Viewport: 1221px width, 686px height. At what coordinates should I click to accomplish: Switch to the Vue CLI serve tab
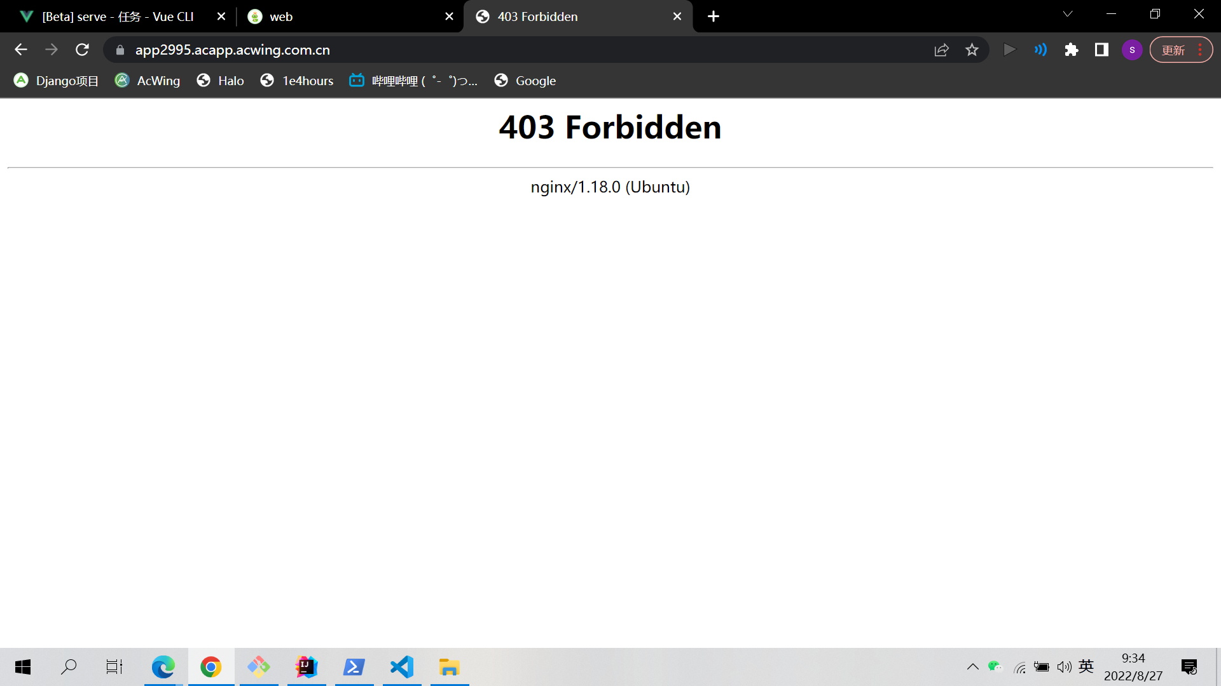tap(118, 17)
